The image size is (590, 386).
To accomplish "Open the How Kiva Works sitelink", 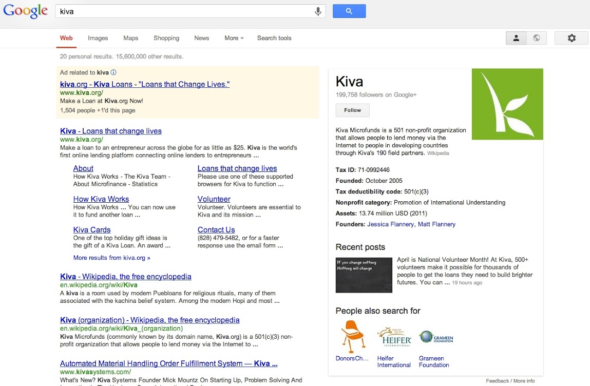I will click(x=101, y=199).
